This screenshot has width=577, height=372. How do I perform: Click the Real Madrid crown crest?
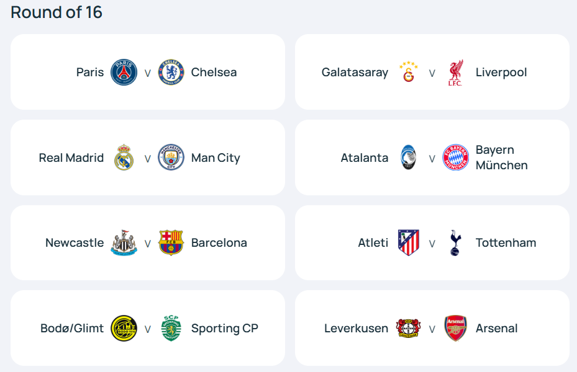[x=124, y=157]
